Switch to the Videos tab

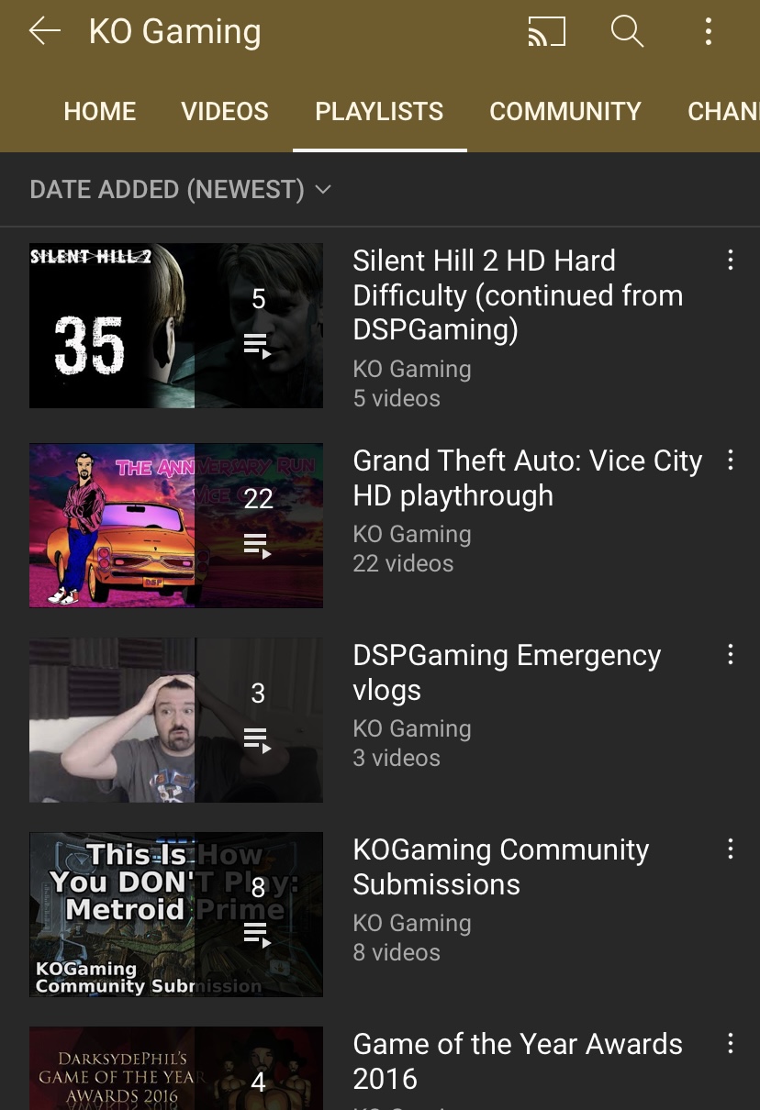coord(225,112)
